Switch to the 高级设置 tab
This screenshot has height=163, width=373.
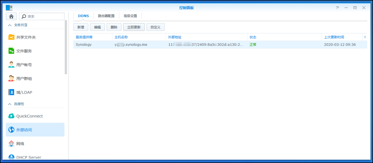[130, 16]
